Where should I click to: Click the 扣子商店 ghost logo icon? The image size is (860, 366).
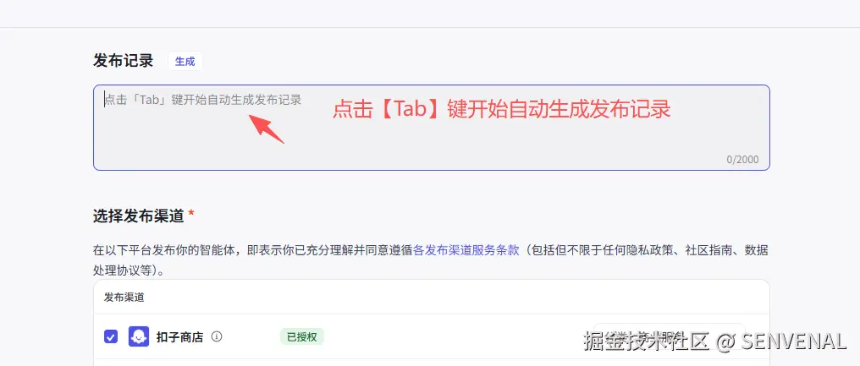(x=139, y=336)
